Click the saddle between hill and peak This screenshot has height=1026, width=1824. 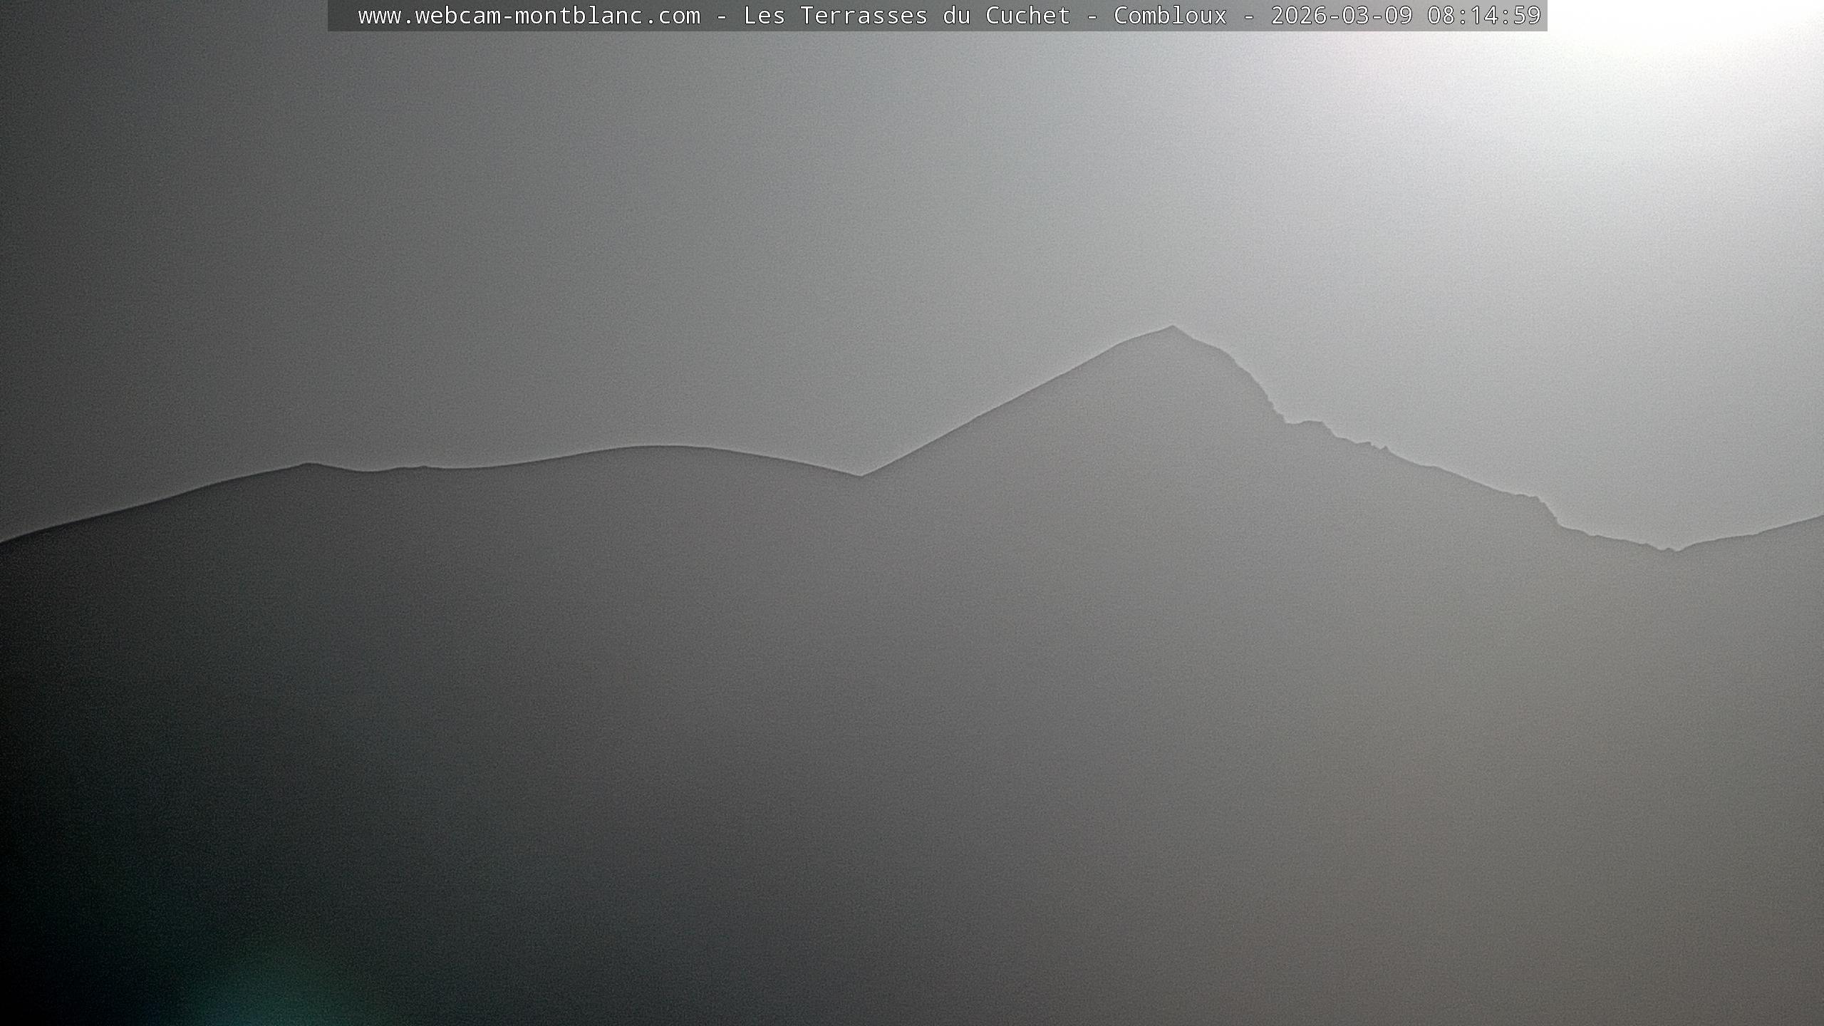pos(861,475)
